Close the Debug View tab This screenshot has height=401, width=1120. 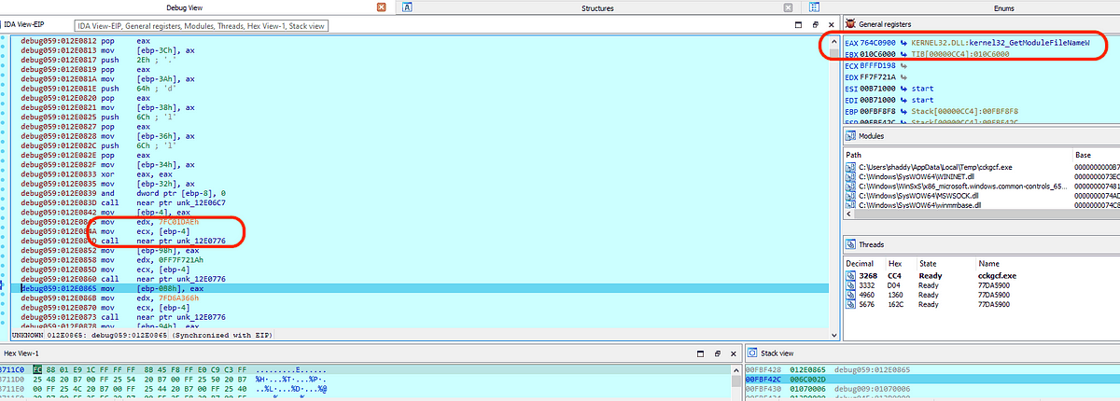tap(380, 7)
